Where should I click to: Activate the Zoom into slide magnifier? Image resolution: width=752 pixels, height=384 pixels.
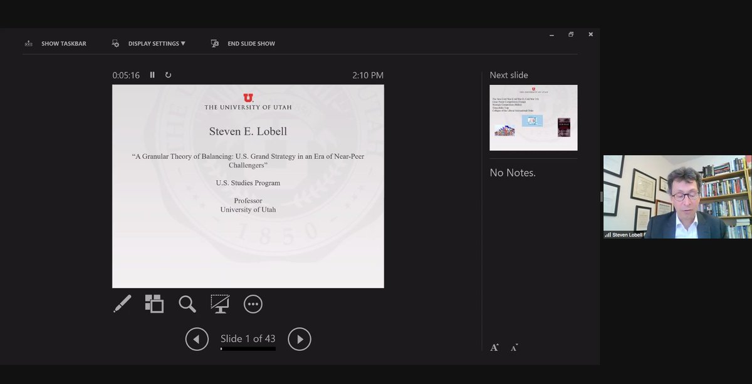[187, 304]
